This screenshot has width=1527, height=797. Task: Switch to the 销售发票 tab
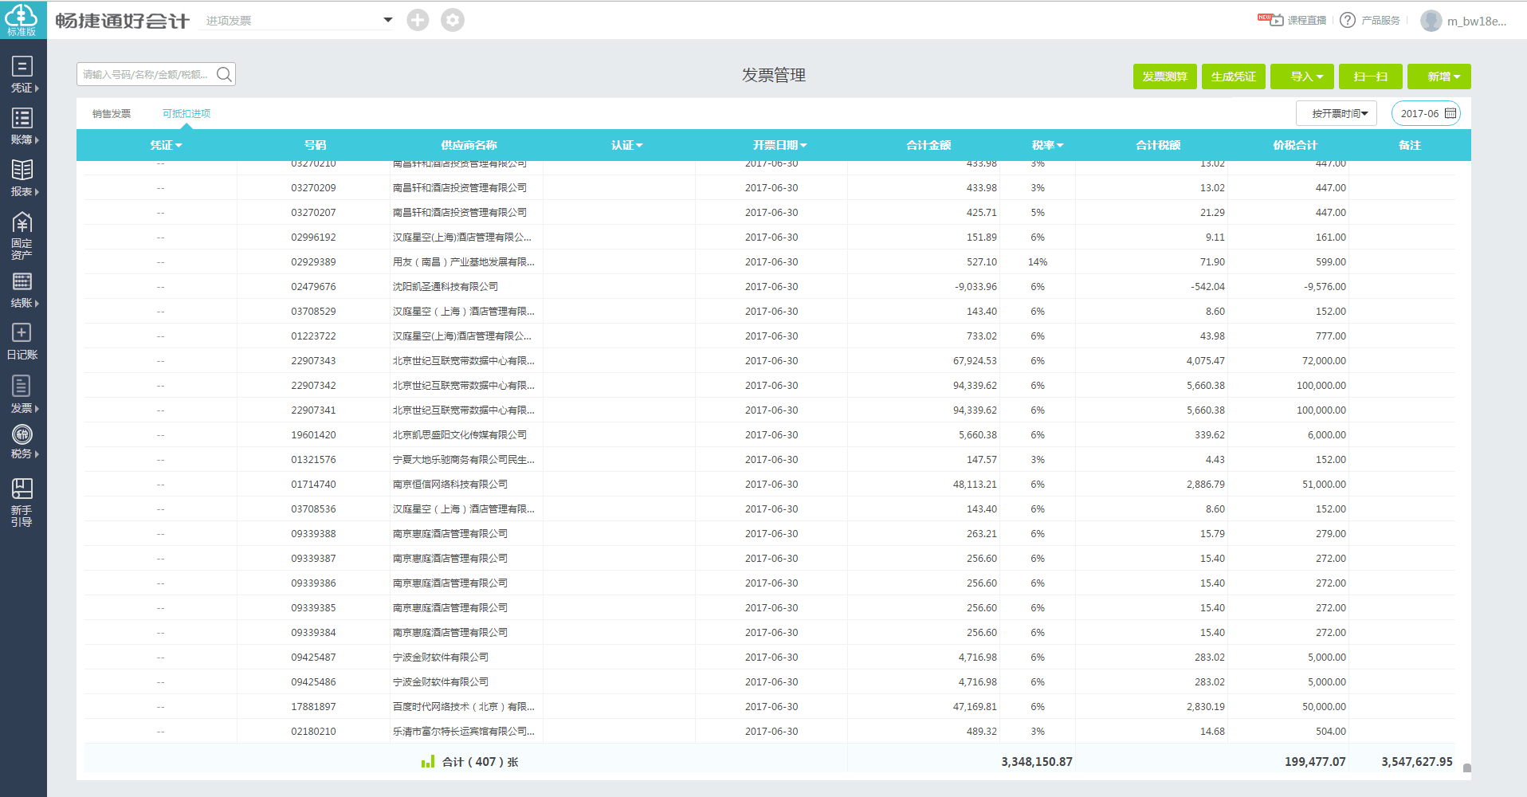coord(111,112)
